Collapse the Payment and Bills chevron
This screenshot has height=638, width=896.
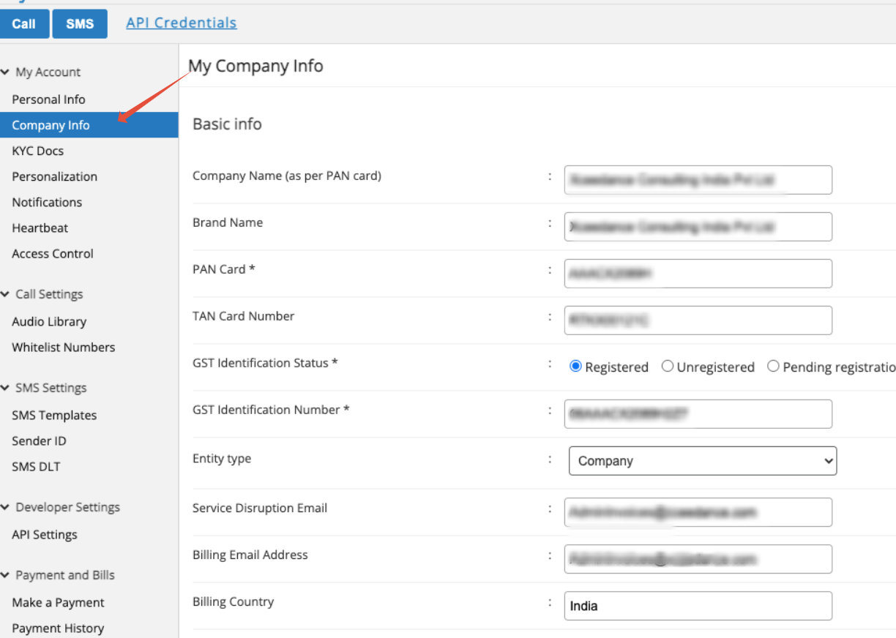coord(6,575)
